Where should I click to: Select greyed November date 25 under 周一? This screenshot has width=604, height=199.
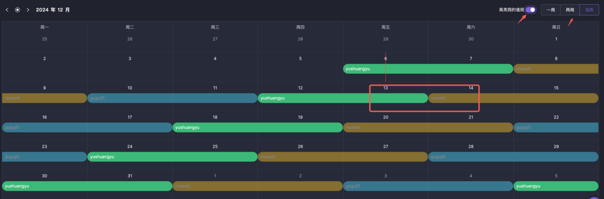click(44, 39)
